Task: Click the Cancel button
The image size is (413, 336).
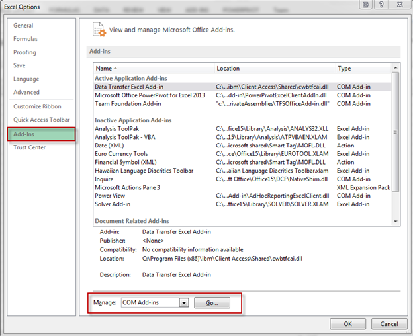Action: point(389,324)
